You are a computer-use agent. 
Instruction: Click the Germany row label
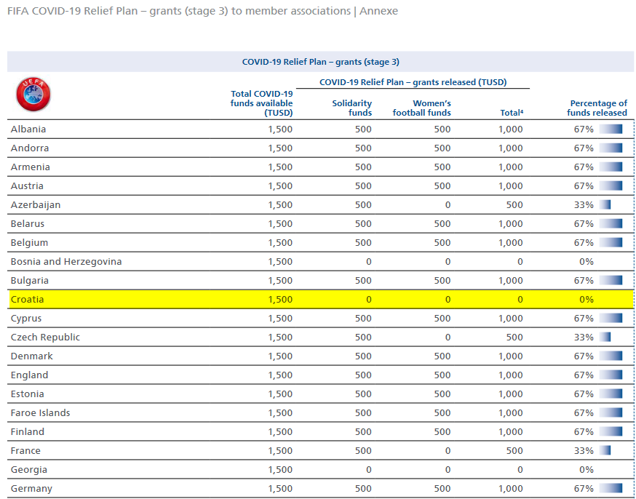tap(31, 489)
